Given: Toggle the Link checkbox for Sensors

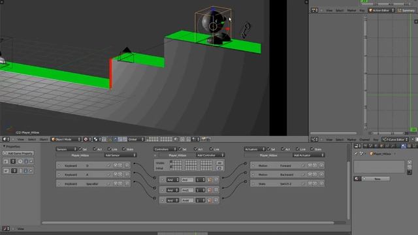Looking at the screenshot, I should [x=109, y=149].
